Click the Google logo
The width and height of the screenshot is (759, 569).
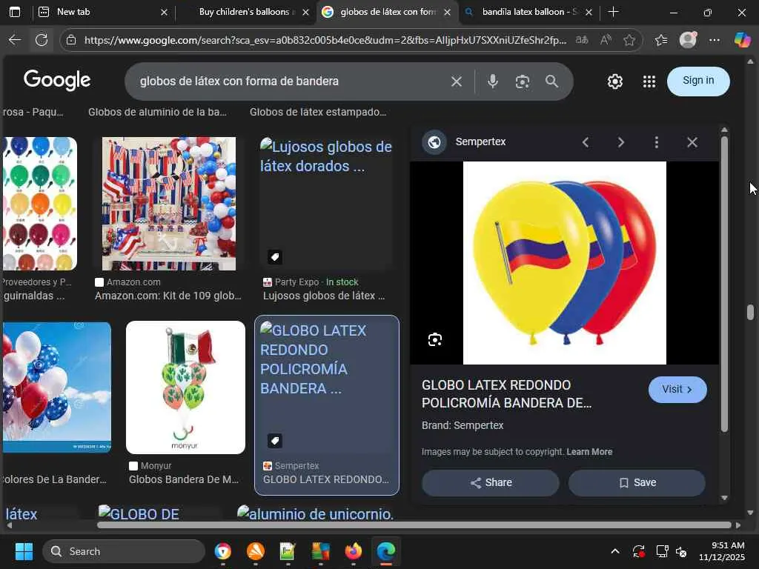point(57,80)
